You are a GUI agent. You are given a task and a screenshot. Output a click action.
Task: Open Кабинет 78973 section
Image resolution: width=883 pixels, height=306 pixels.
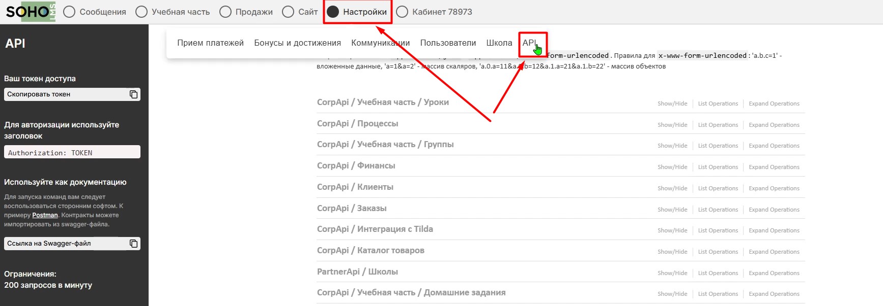click(x=434, y=12)
